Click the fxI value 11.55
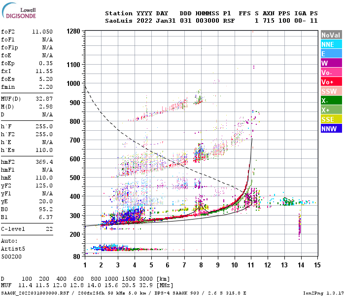Viewport: 345px width, 296px height. [x=44, y=71]
